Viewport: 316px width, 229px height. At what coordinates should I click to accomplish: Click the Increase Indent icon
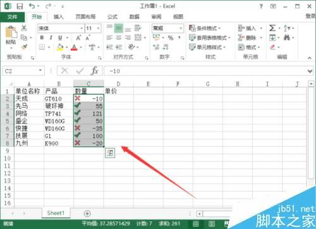point(119,47)
